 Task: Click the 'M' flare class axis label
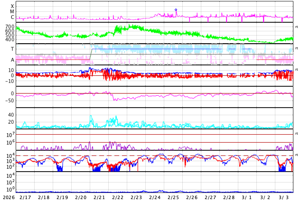[12, 12]
